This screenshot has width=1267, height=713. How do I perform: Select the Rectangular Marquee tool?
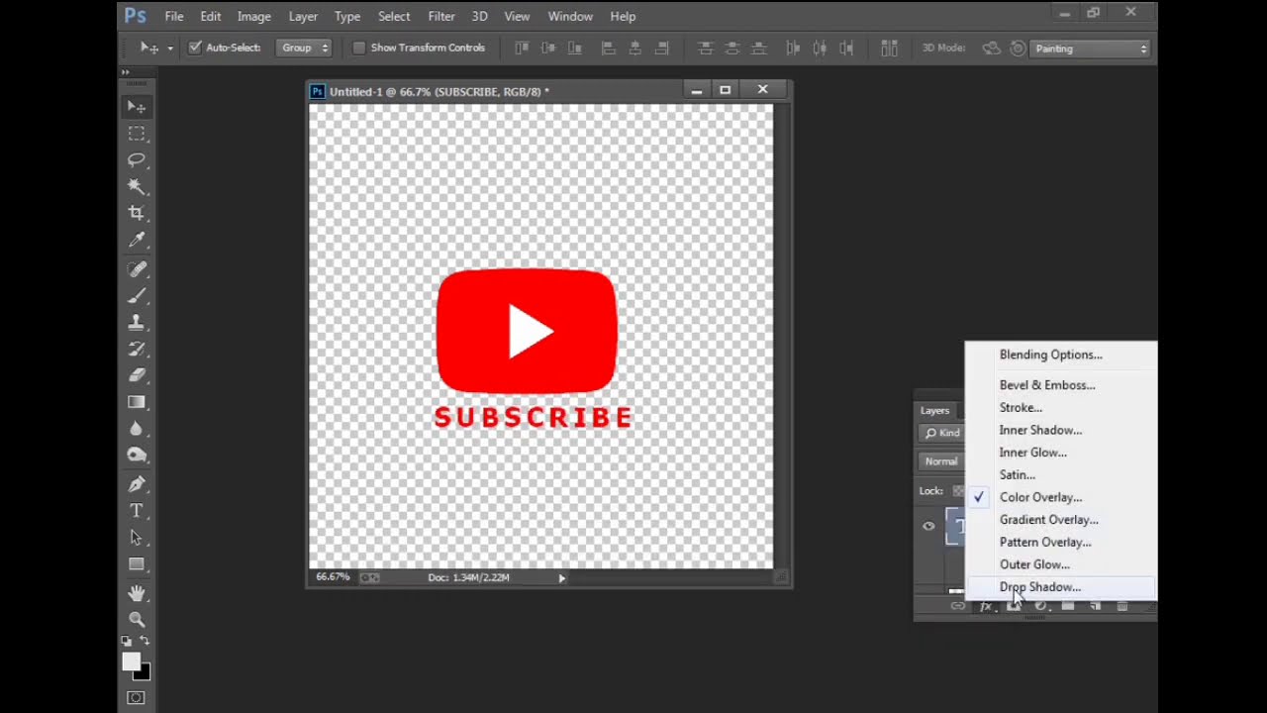[x=137, y=134]
